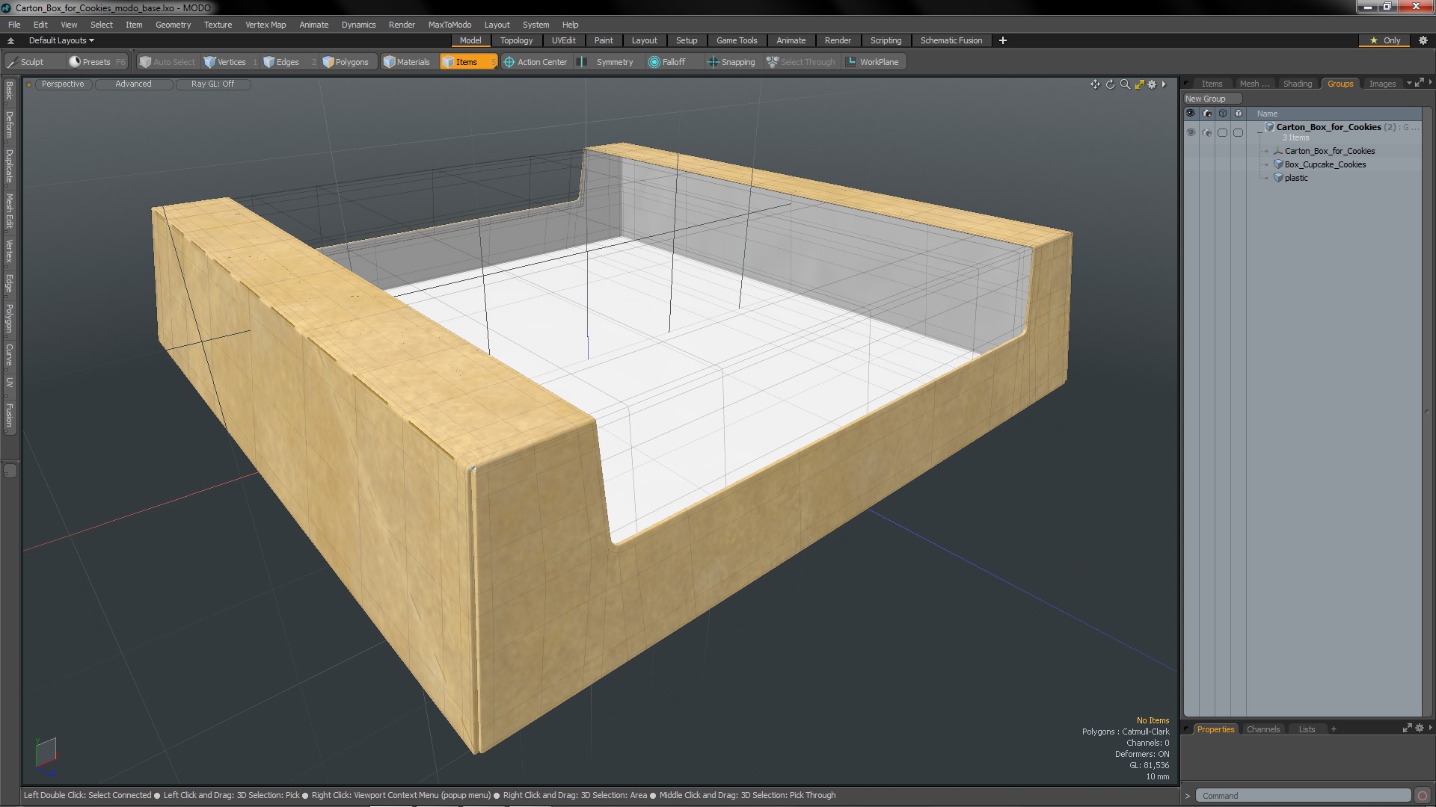Image resolution: width=1436 pixels, height=807 pixels.
Task: Select the plastic item in Groups list
Action: click(x=1296, y=178)
